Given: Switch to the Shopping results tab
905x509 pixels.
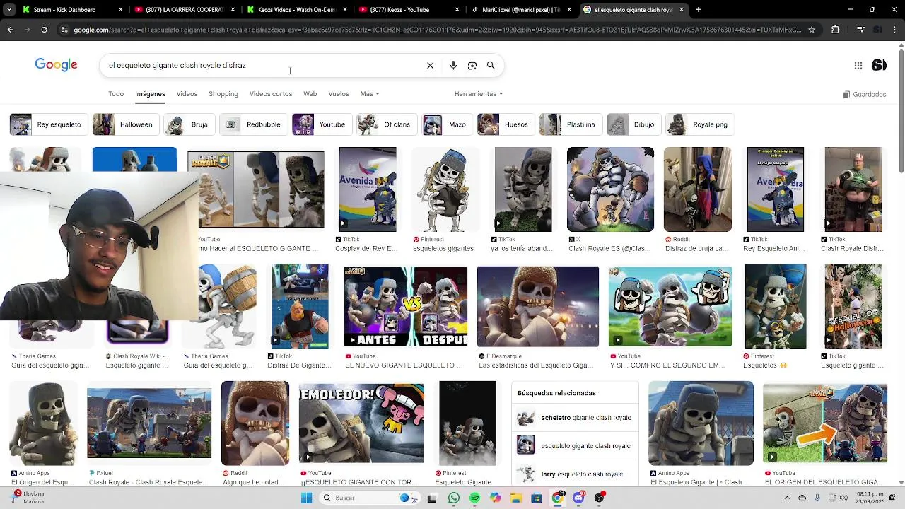Looking at the screenshot, I should tap(223, 94).
